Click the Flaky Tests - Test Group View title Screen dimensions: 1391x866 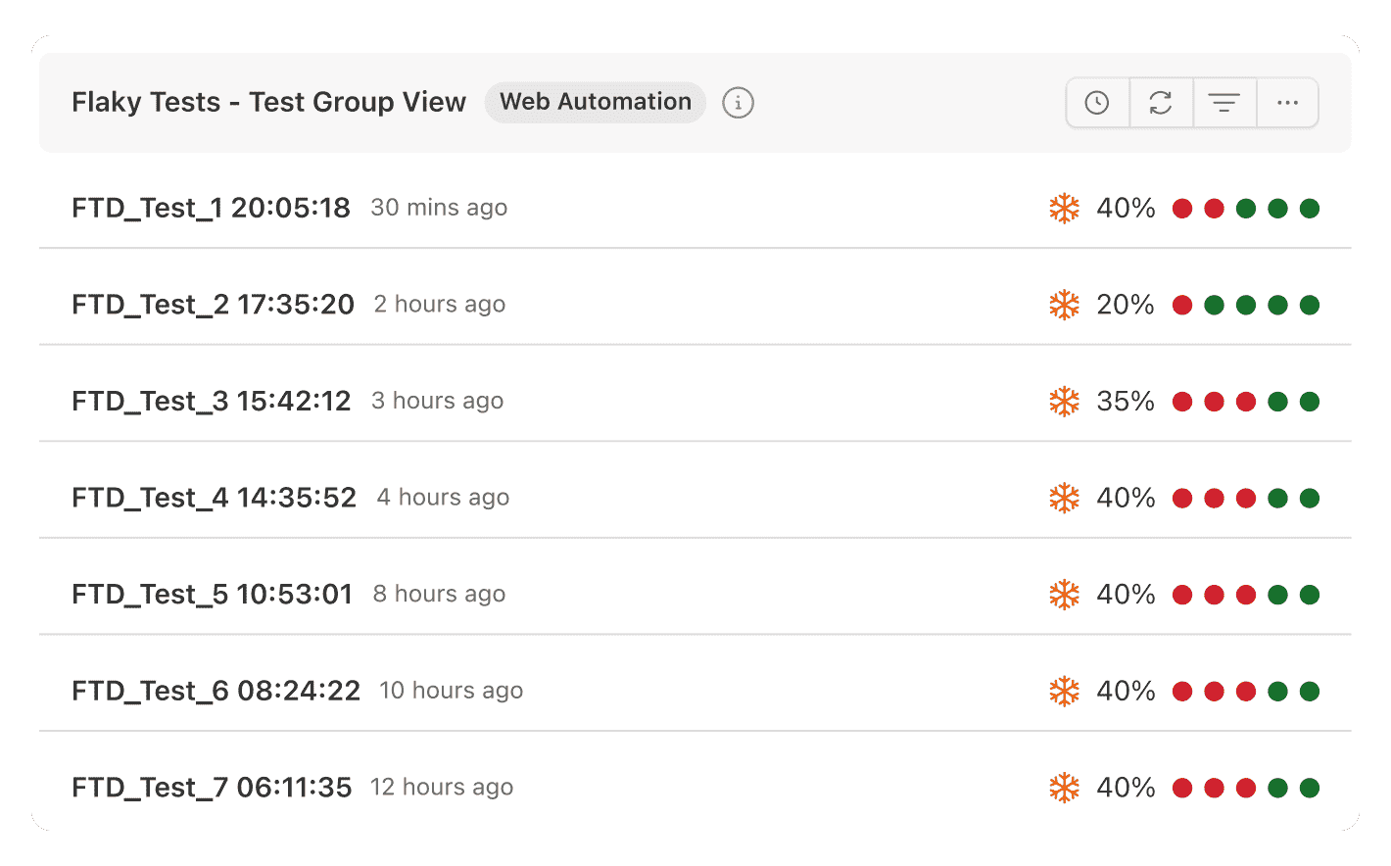268,102
